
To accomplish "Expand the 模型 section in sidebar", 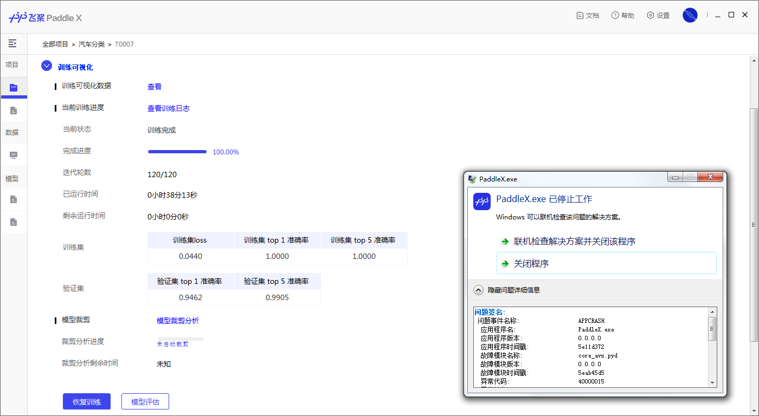I will point(12,178).
